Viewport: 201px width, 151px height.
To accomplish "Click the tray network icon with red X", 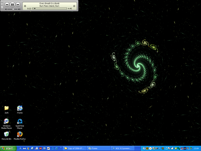I will (x=182, y=148).
